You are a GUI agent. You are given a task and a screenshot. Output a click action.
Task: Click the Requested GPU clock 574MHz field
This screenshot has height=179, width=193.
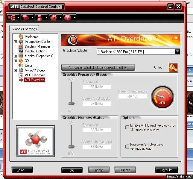pos(97,87)
